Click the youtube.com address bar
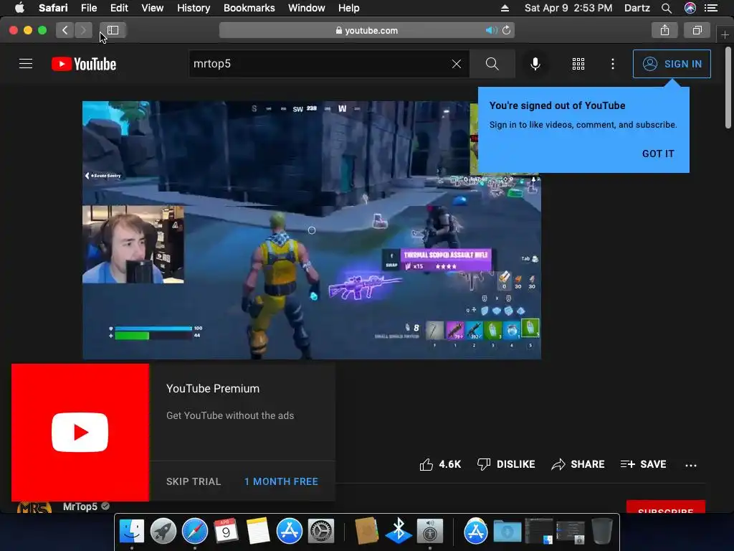The height and width of the screenshot is (551, 734). click(x=366, y=30)
